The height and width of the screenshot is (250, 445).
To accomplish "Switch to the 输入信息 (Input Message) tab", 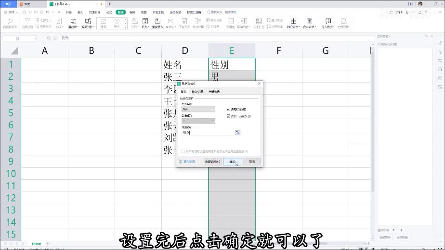I will [197, 91].
